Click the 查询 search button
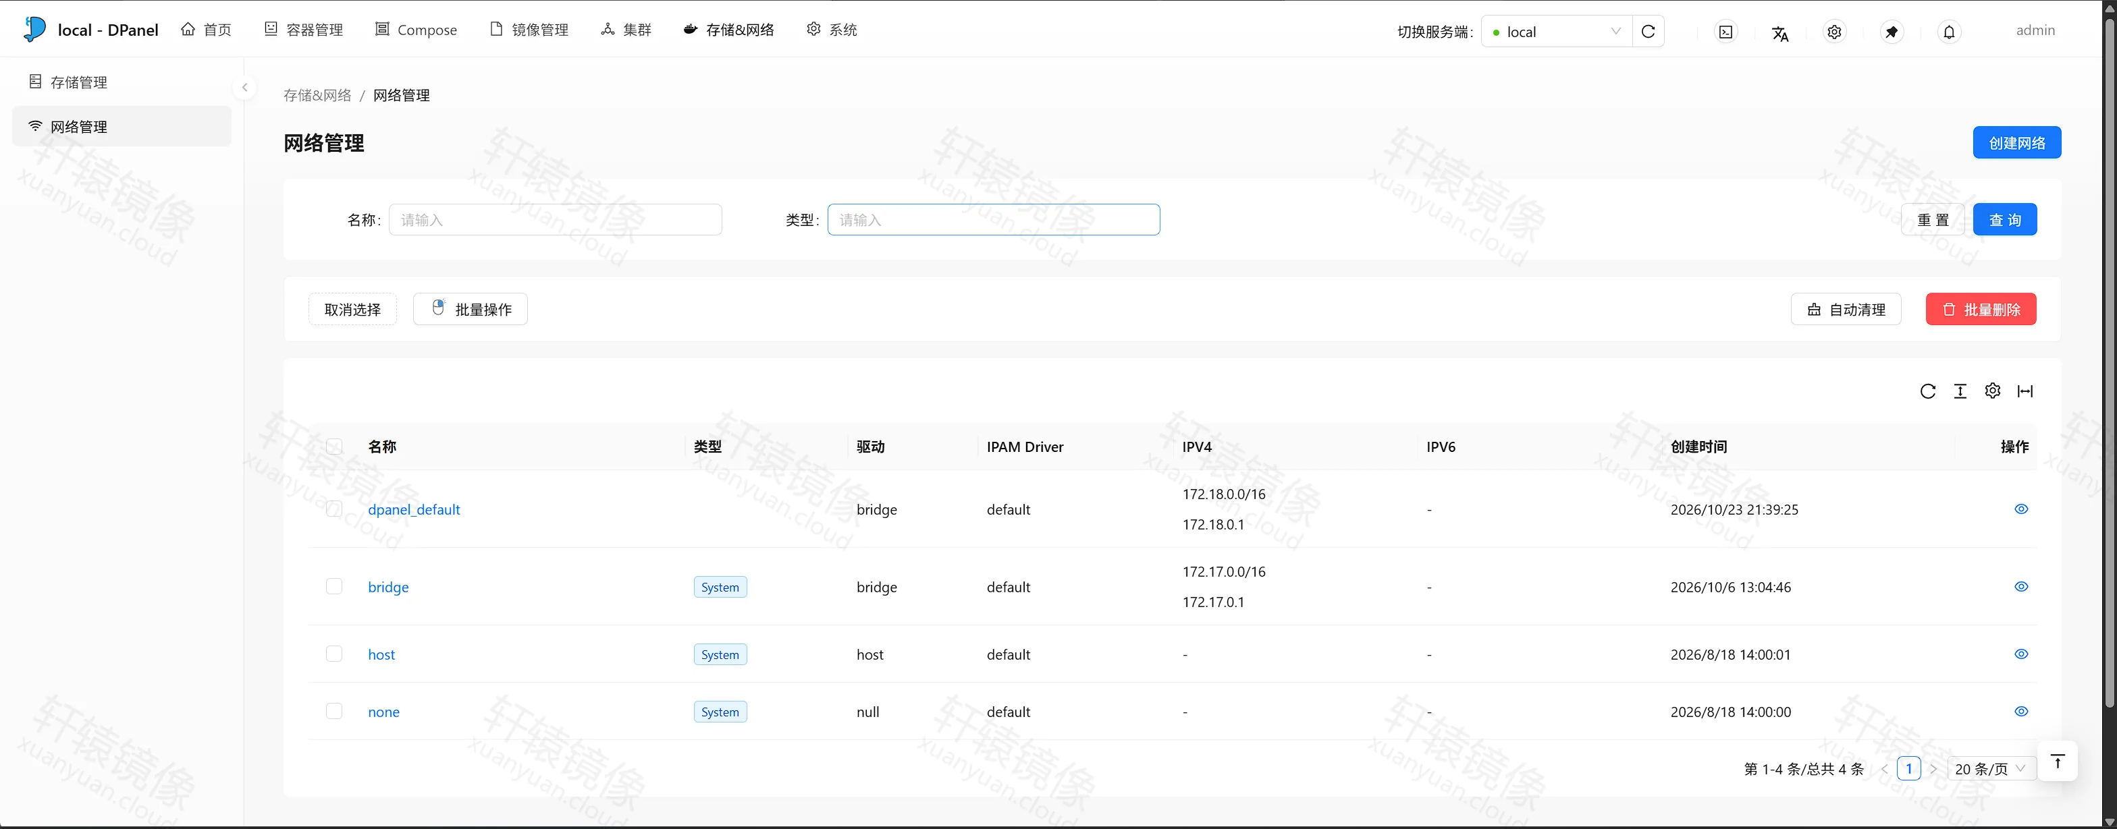 tap(2005, 220)
